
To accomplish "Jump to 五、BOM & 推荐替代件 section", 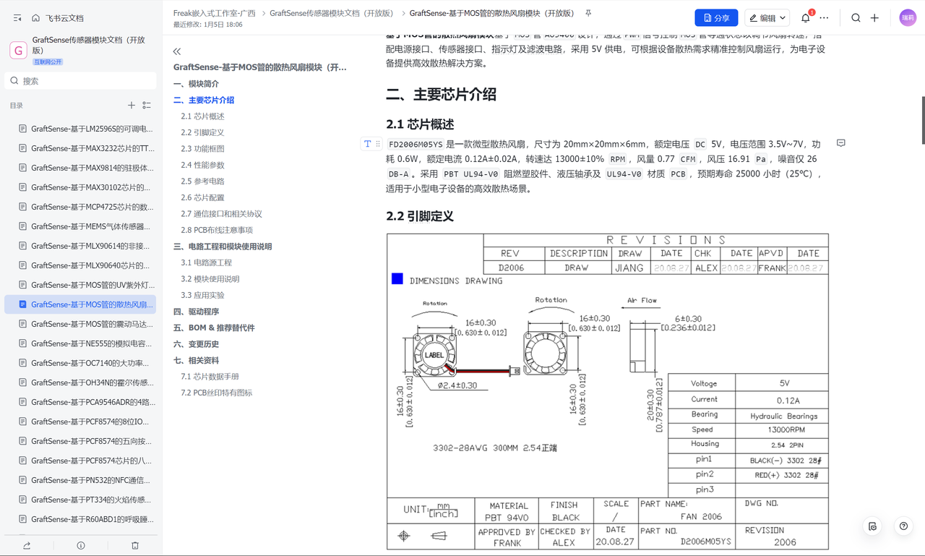I will (x=214, y=328).
